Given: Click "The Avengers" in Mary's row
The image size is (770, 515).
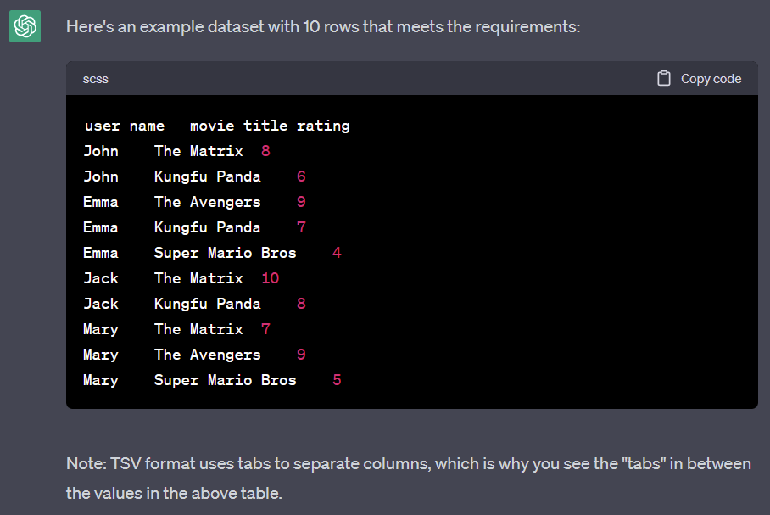Looking at the screenshot, I should (x=207, y=355).
